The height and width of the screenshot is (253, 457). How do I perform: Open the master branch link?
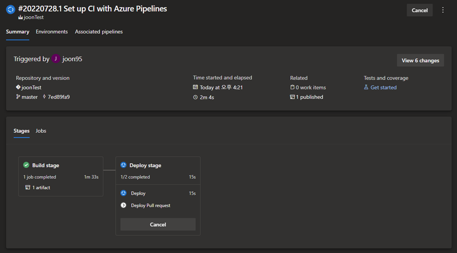pyautogui.click(x=29, y=97)
